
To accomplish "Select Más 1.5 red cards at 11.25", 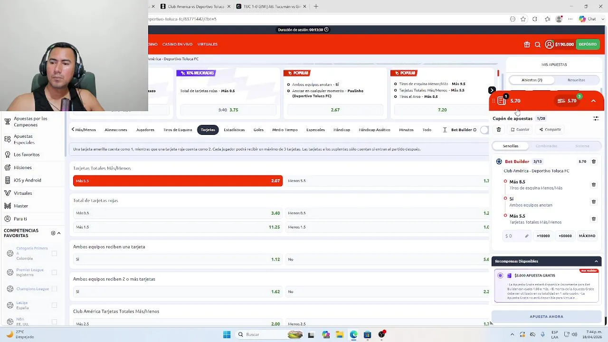I will click(x=178, y=227).
